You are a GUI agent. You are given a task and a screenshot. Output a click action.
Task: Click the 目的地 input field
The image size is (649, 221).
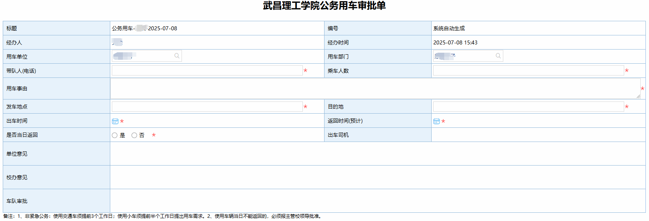(x=528, y=107)
